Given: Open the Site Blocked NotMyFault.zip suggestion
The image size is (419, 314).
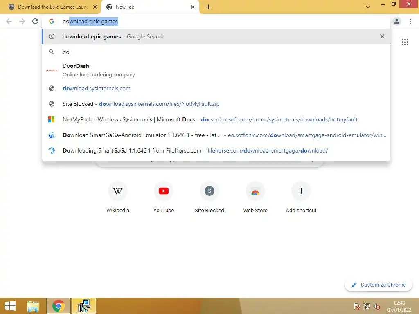Looking at the screenshot, I should point(216,104).
